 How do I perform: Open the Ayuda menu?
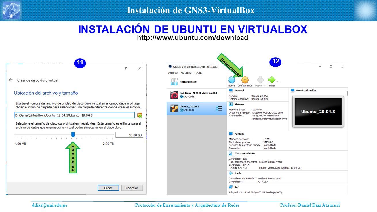(198, 73)
